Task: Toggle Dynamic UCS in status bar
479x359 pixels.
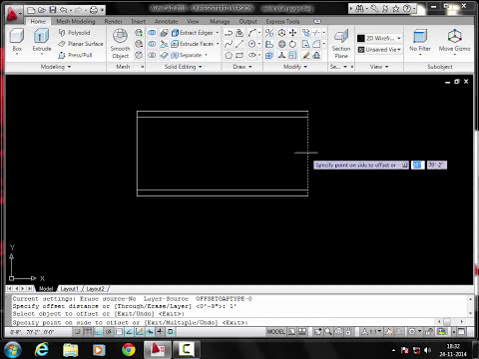Action: pyautogui.click(x=140, y=331)
